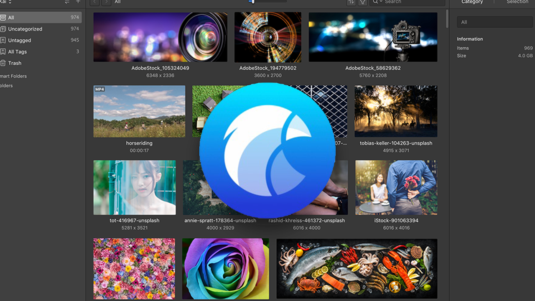Click the 3600 x 2700 dimensions text

tap(268, 76)
